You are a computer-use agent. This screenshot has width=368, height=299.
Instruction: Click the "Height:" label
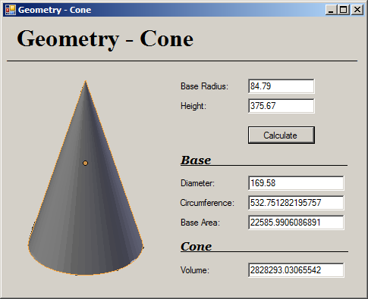193,106
